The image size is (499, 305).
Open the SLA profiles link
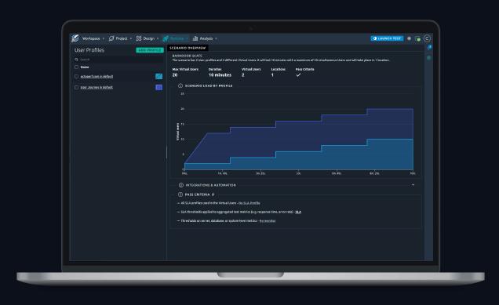point(249,203)
